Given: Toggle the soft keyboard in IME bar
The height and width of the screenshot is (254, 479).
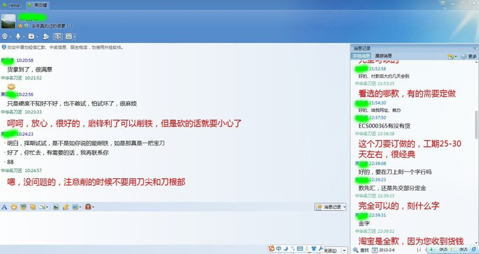Looking at the screenshot, I should 300,249.
